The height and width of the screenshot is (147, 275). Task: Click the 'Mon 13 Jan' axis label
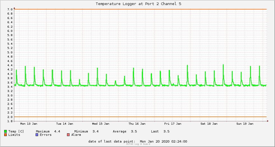tap(29, 124)
